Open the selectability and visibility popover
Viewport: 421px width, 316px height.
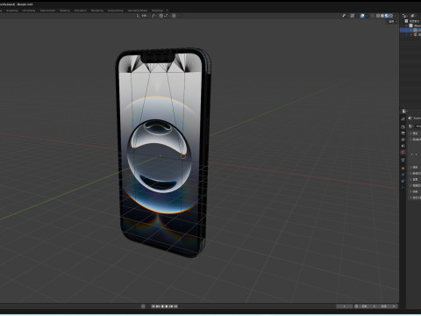tap(345, 16)
